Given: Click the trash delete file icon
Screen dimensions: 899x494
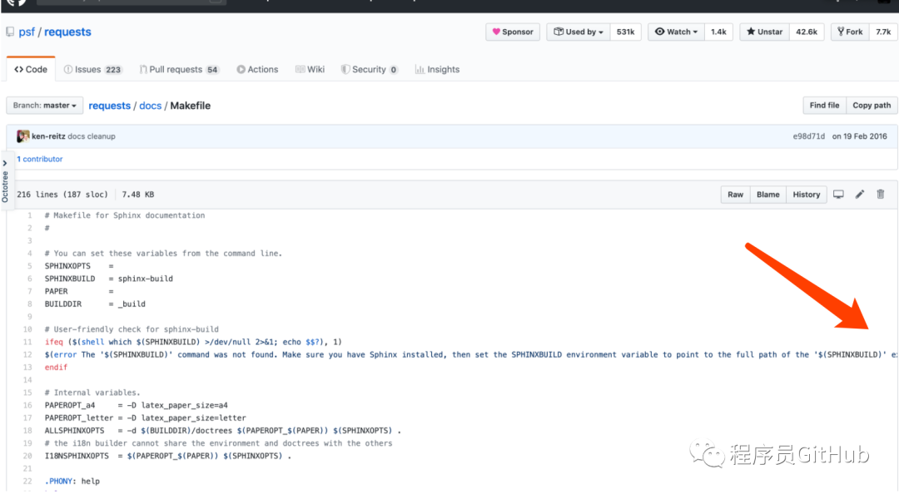Looking at the screenshot, I should pos(881,195).
